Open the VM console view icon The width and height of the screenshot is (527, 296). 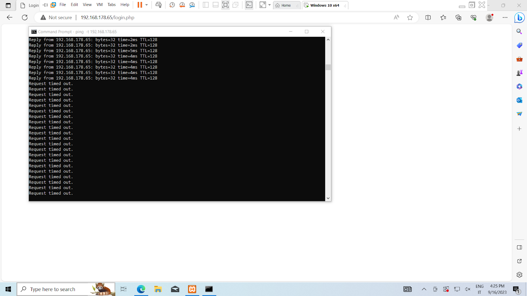click(249, 5)
